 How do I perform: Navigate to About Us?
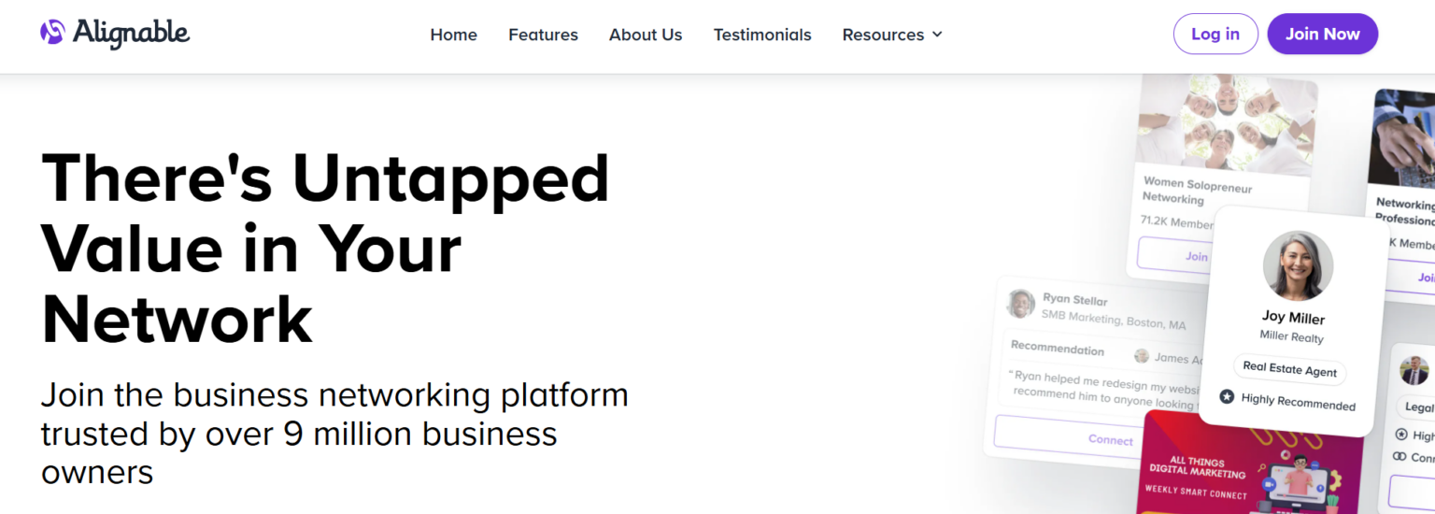point(646,35)
